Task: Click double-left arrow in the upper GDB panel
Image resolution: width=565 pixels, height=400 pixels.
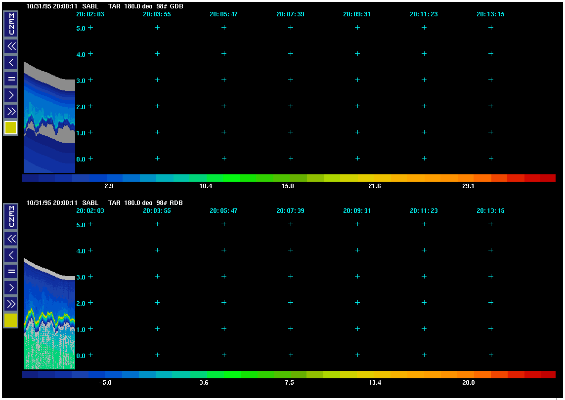Action: point(11,46)
